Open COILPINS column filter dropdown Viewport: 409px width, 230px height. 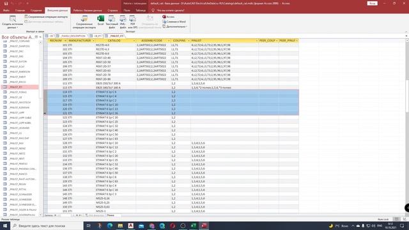coord(189,41)
